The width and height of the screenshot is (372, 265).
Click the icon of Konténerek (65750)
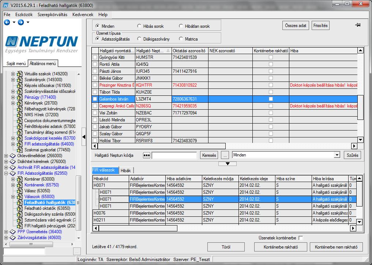point(20,185)
